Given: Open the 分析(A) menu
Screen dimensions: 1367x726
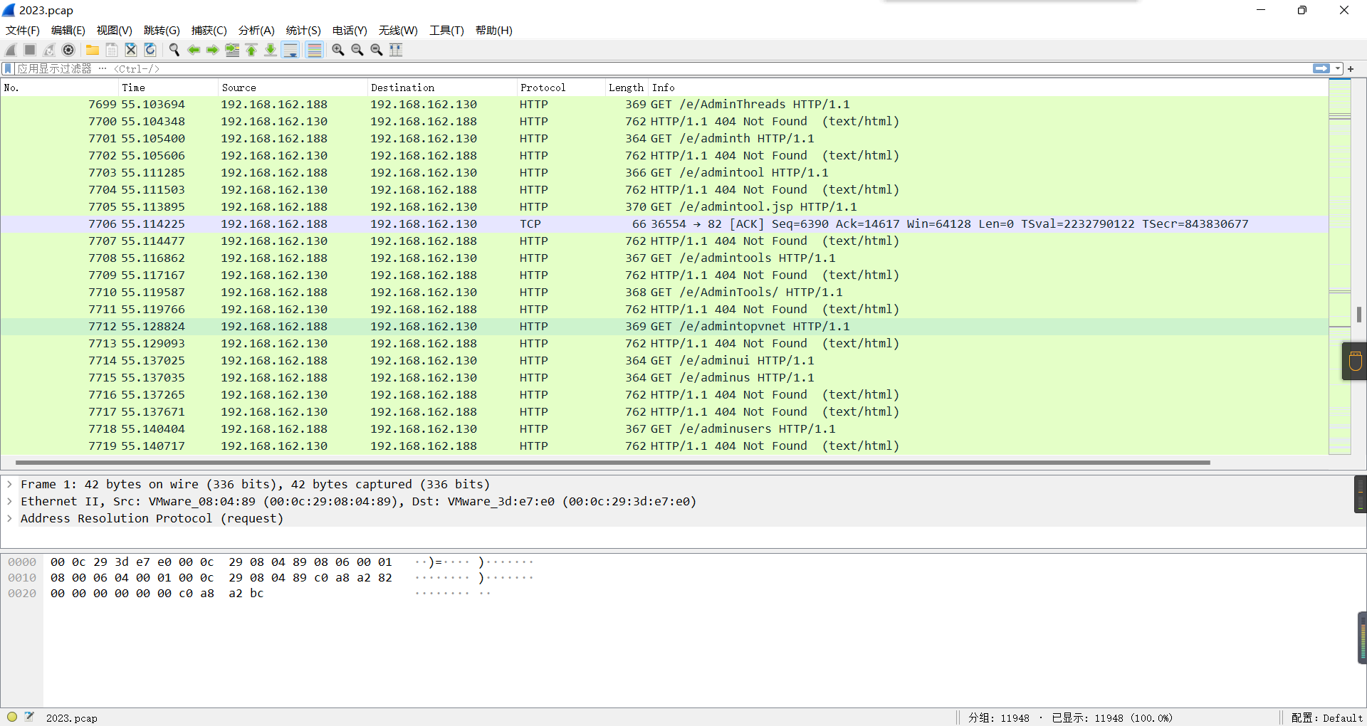Looking at the screenshot, I should click(256, 30).
